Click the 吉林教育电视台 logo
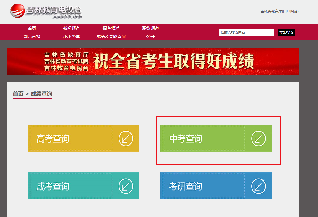Viewport: 318px width, 217px height. pos(46,12)
